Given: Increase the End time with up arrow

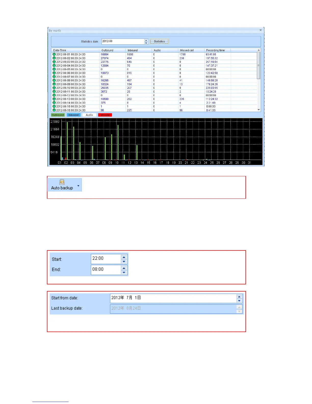Looking at the screenshot, I should 124,268.
